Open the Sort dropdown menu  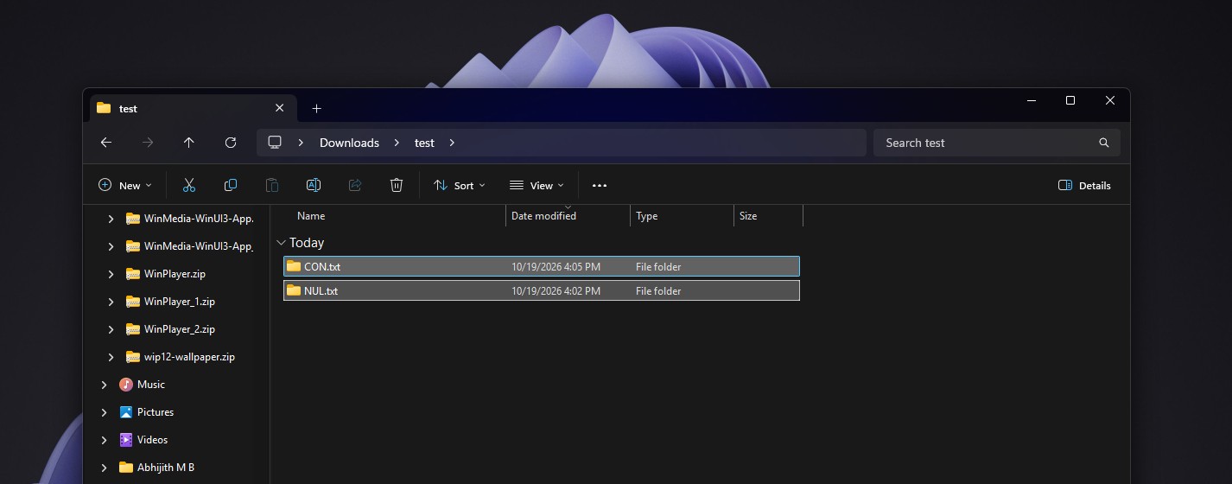460,185
